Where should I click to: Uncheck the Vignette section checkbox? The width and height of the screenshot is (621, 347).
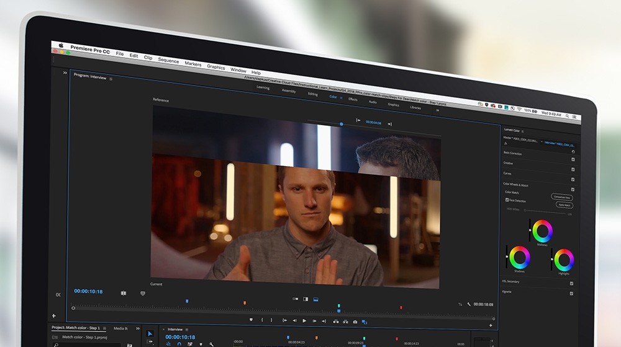[571, 293]
